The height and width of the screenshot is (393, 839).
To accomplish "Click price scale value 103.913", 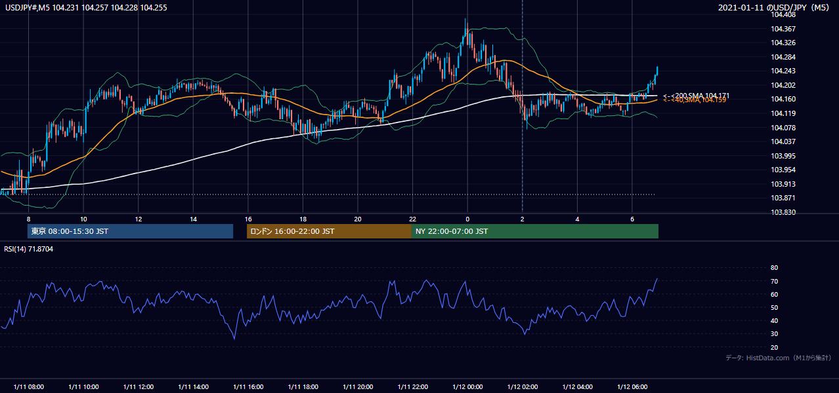I will pyautogui.click(x=783, y=184).
